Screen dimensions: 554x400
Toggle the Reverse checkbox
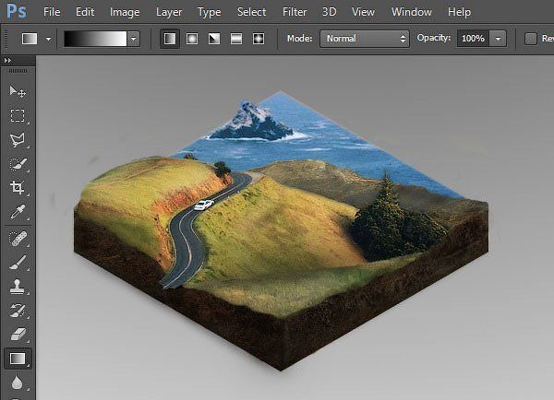point(531,39)
